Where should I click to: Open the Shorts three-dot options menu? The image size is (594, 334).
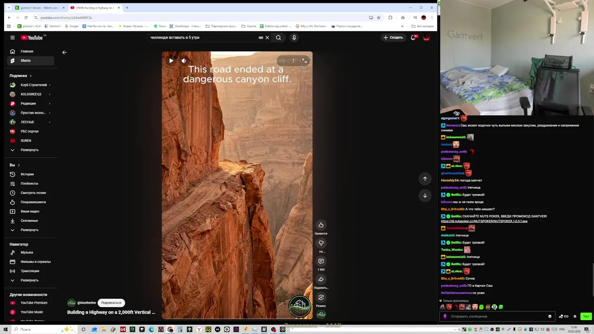click(x=293, y=61)
